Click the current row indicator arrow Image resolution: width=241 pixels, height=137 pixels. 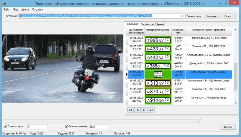tap(126, 74)
